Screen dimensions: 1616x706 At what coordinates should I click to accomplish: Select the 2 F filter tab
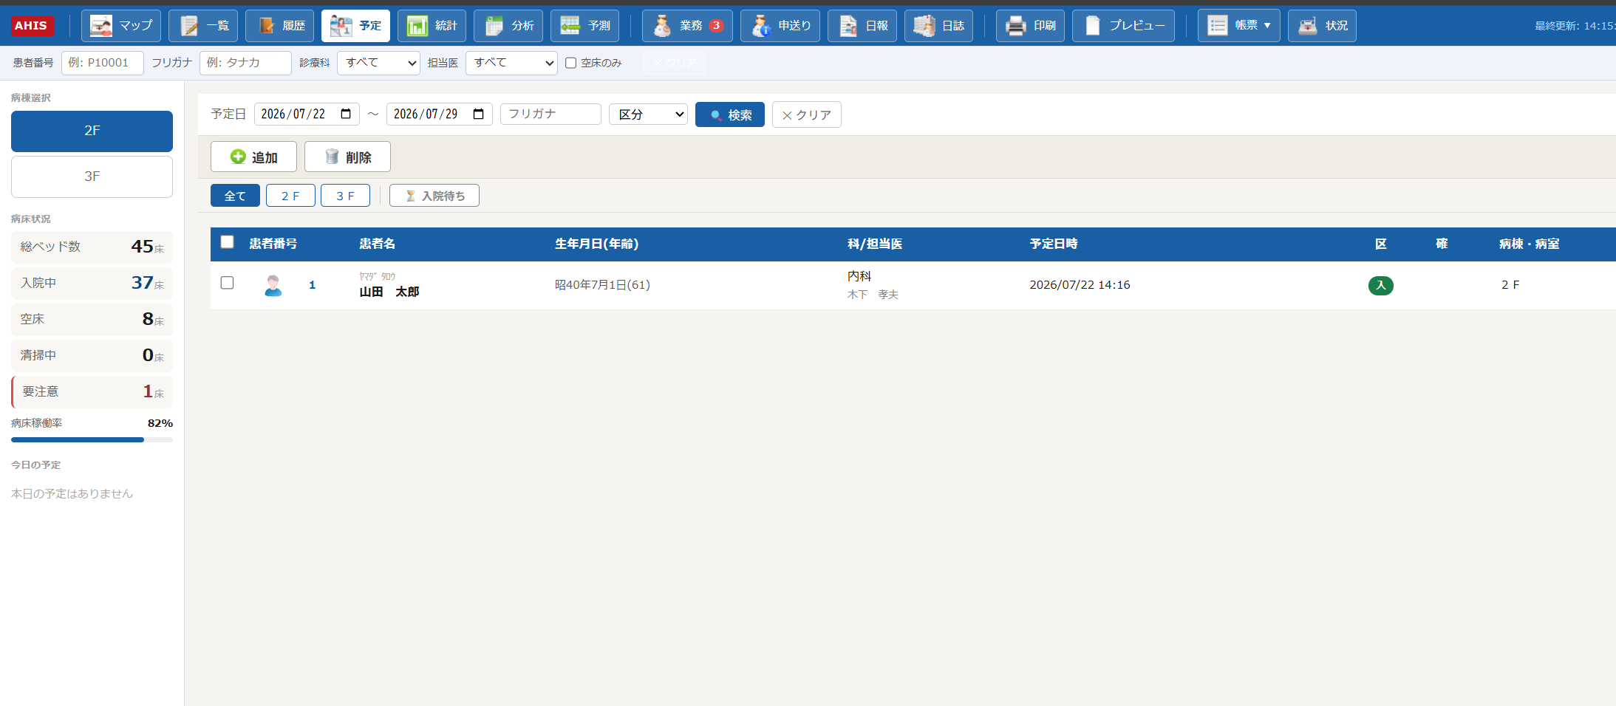tap(290, 196)
